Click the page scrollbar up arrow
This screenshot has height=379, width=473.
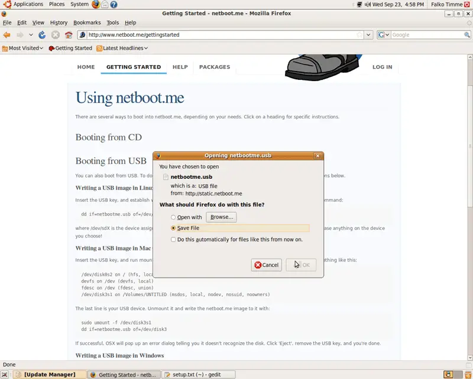click(x=470, y=57)
